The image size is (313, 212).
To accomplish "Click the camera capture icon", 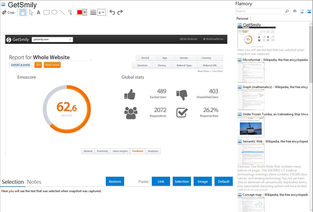I will click(295, 11).
